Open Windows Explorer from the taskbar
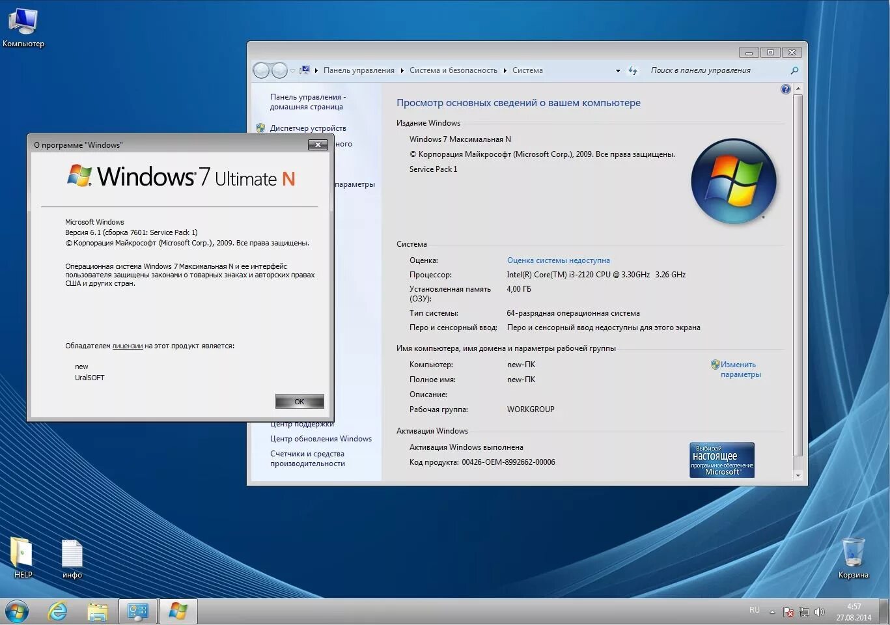The height and width of the screenshot is (625, 890). click(x=98, y=611)
